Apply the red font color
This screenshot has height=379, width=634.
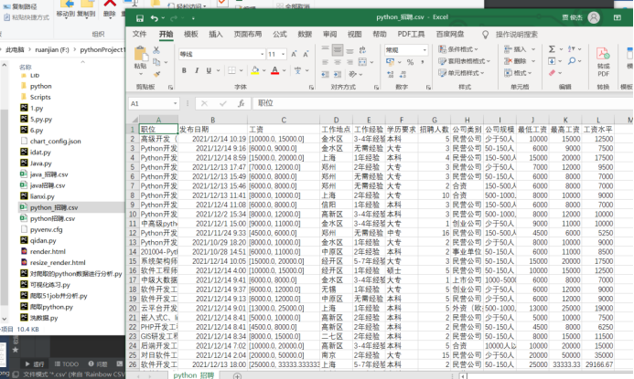pos(275,70)
